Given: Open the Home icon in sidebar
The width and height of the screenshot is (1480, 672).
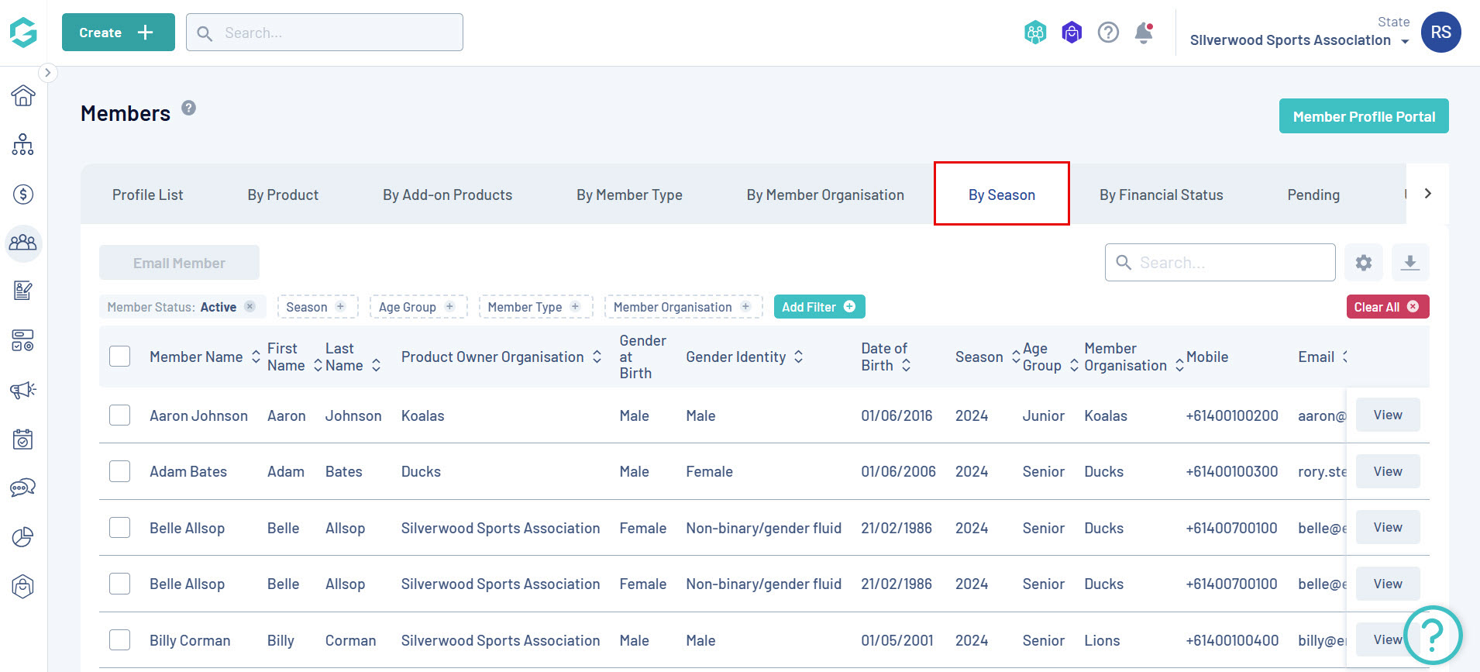Looking at the screenshot, I should pyautogui.click(x=23, y=95).
